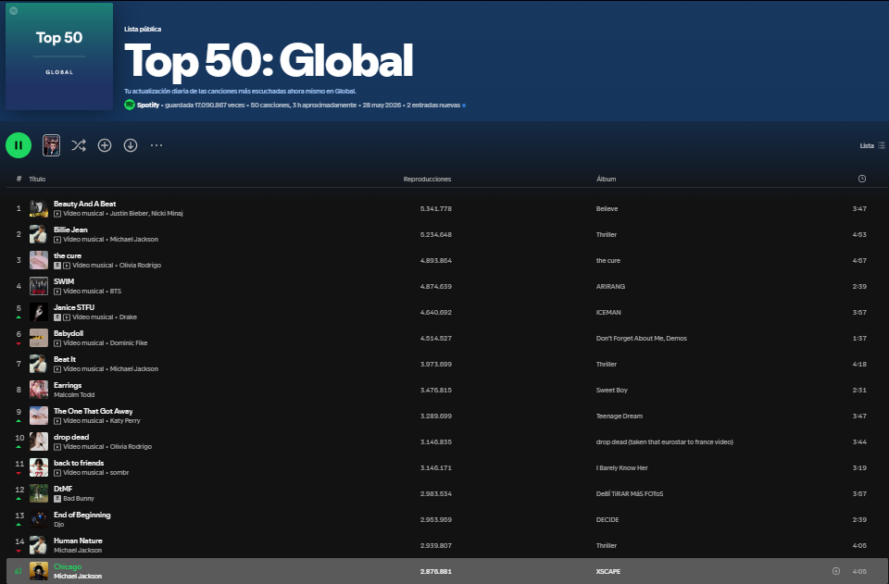This screenshot has height=584, width=889.
Task: Save playlist to library with plus icon
Action: 105,145
